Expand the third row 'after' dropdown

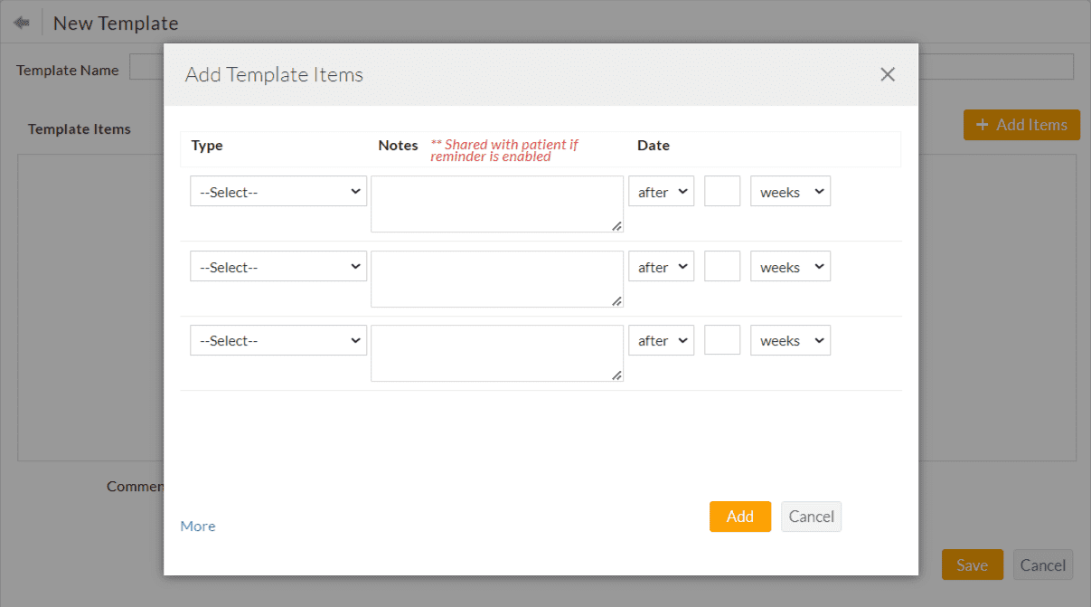(661, 340)
